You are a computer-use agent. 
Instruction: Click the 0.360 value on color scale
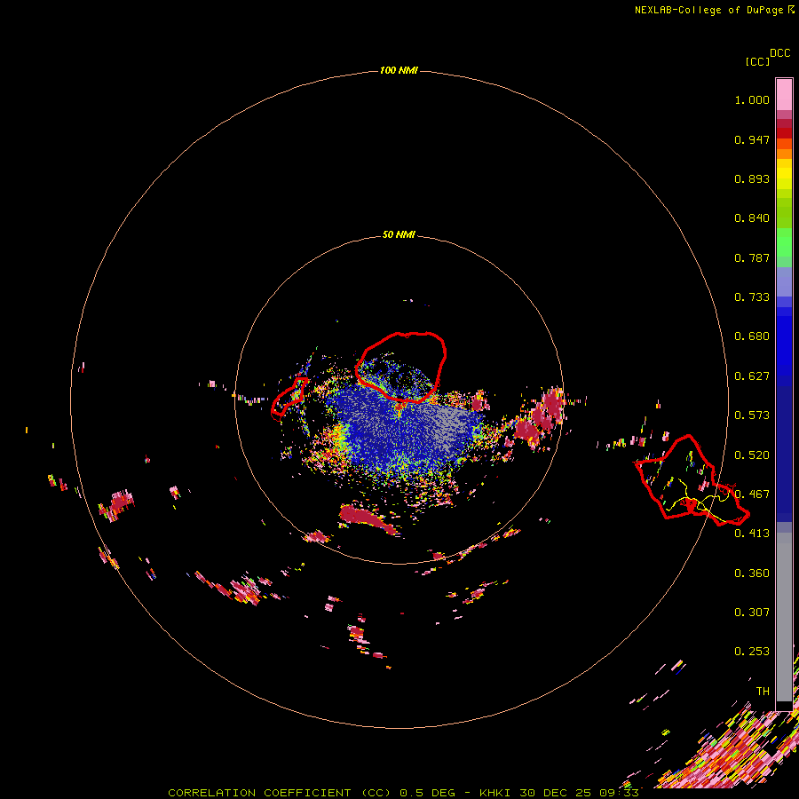pyautogui.click(x=752, y=574)
